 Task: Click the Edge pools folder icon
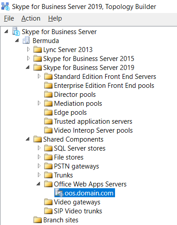[x=48, y=112]
